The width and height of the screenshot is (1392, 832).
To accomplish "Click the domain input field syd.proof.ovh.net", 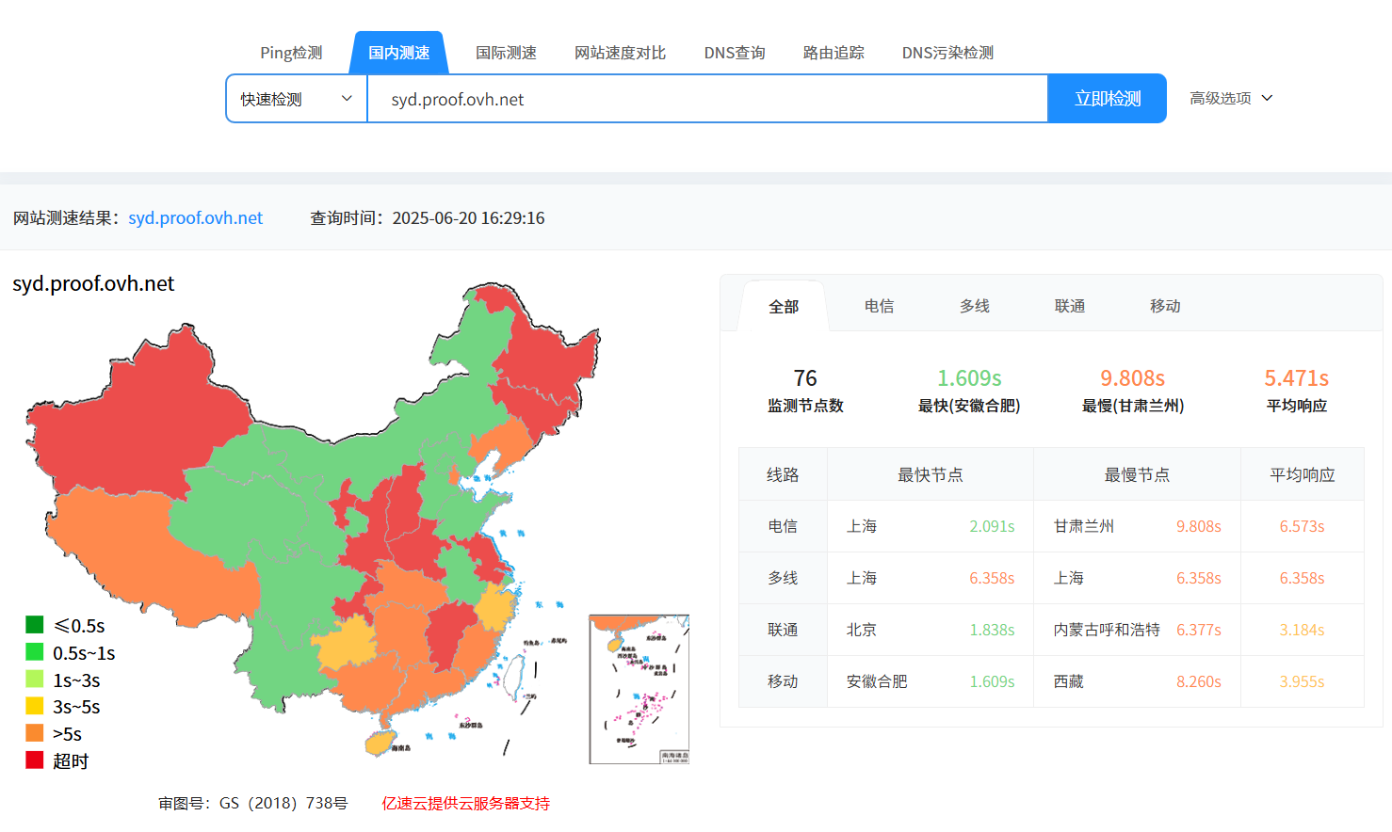I will (707, 99).
